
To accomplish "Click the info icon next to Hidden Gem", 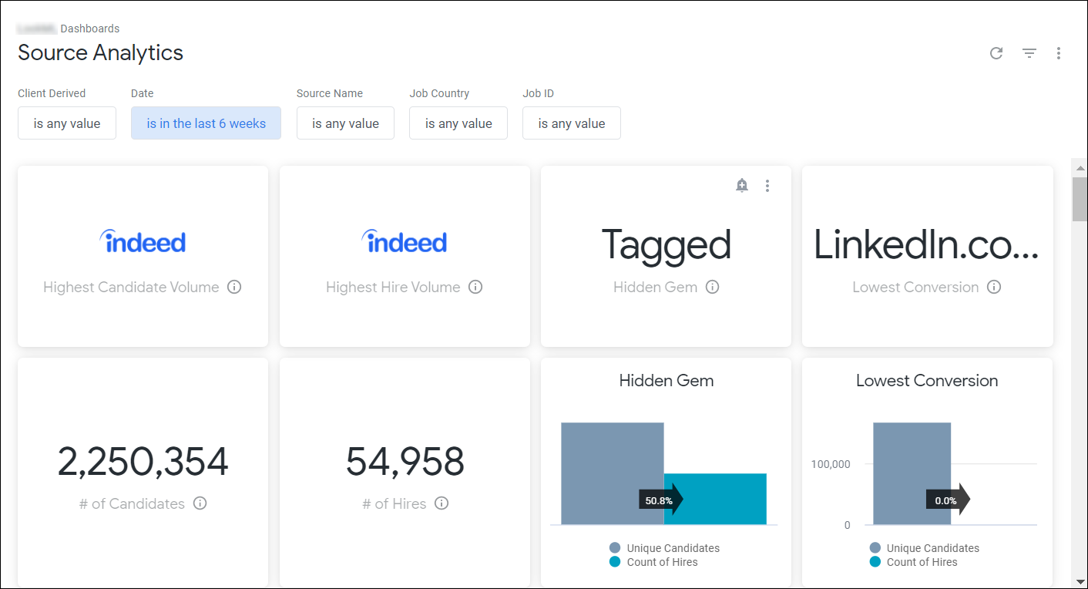I will coord(713,287).
